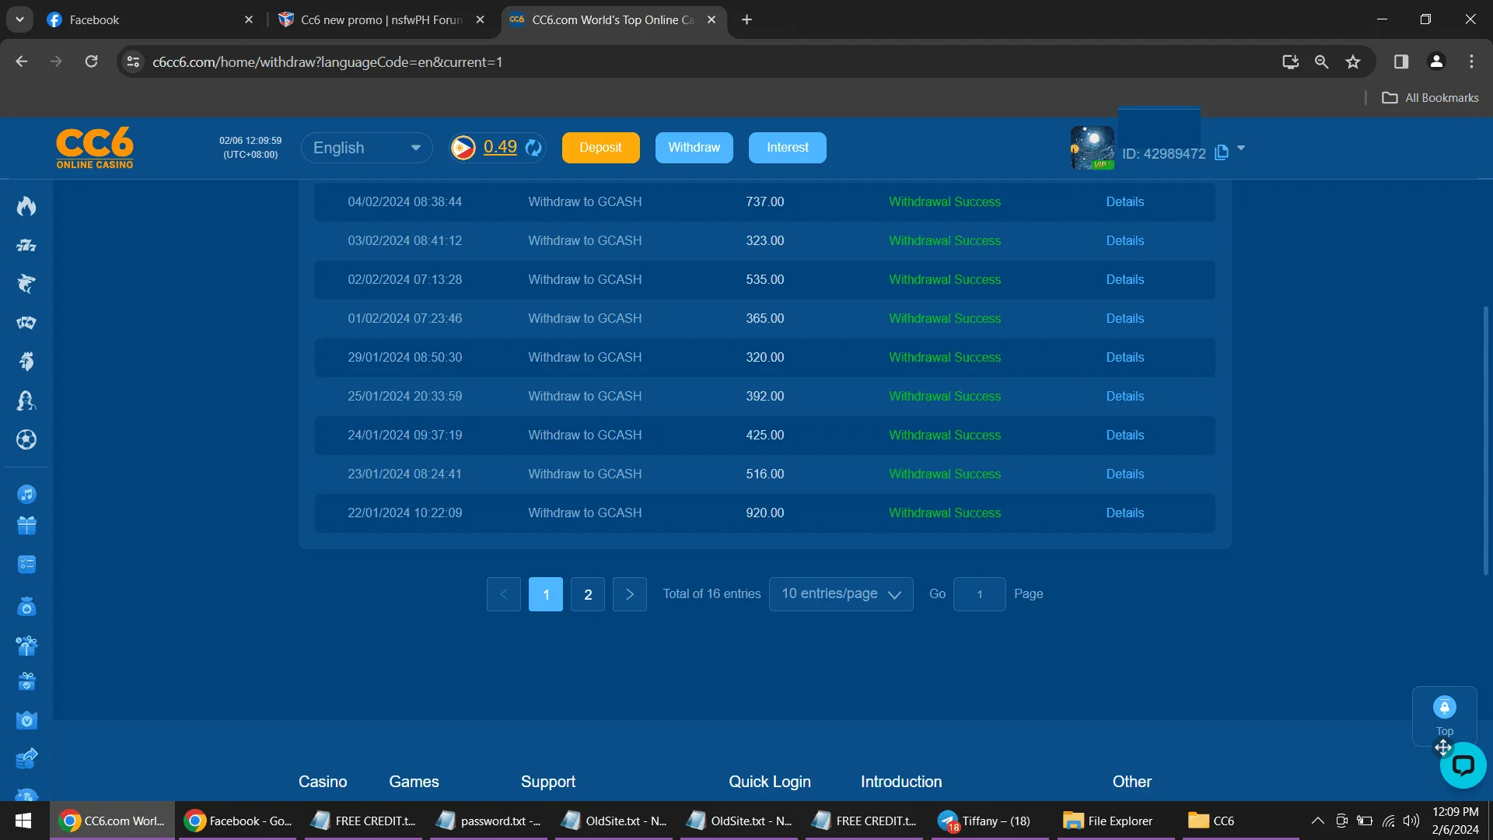This screenshot has height=840, width=1493.
Task: Open the cockfighting rooster icon
Action: point(26,362)
